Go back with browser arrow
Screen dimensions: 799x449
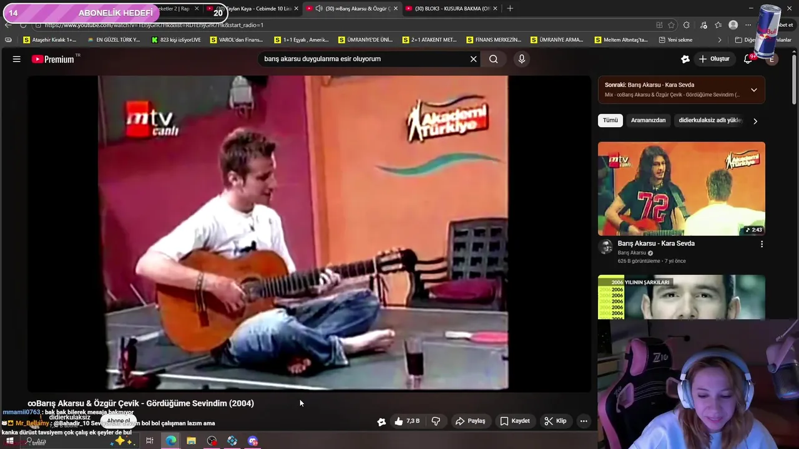coord(7,25)
